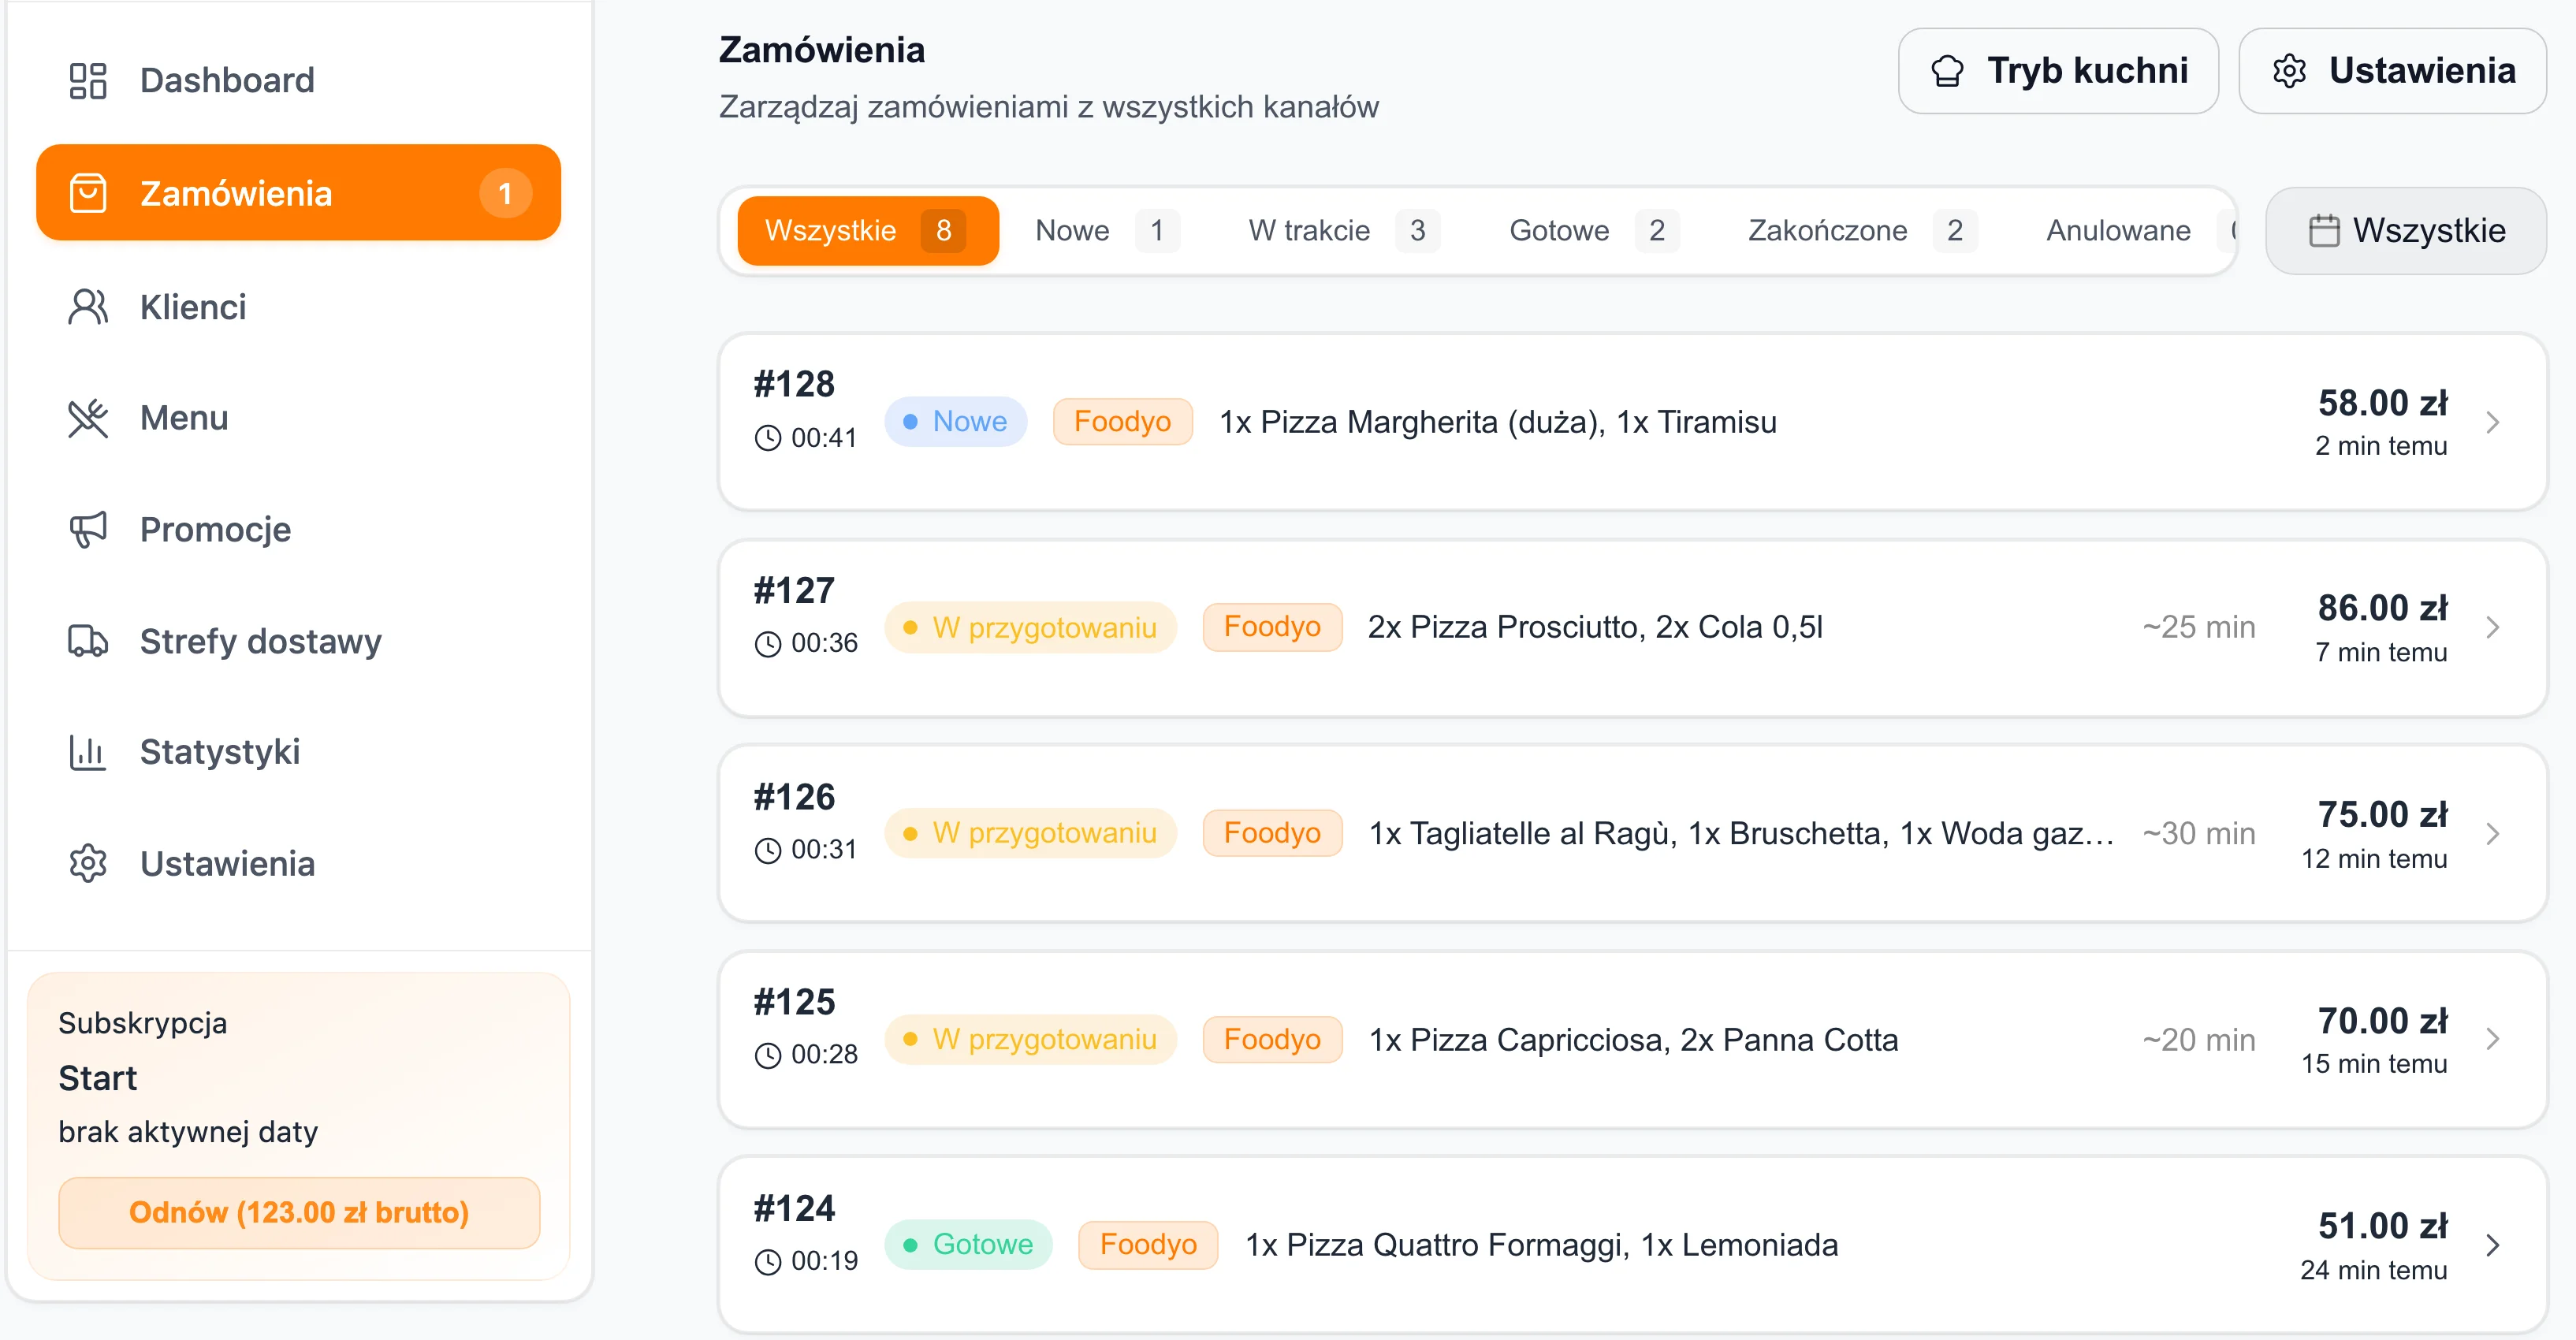Screen dimensions: 2576x1340
Task: Open Strefy dostawy in the sidebar
Action: (298, 641)
